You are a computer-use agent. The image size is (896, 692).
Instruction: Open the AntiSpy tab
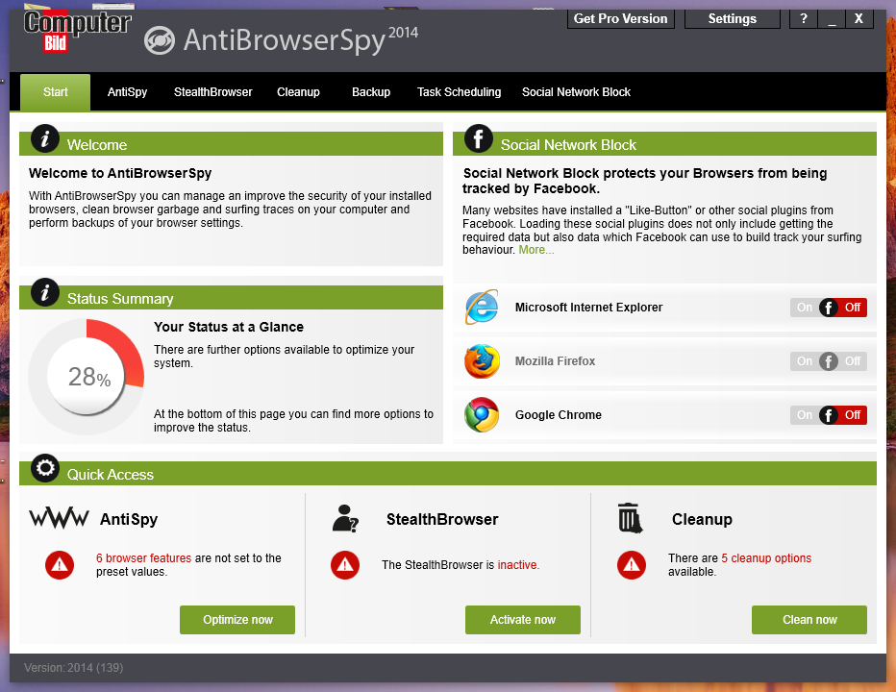tap(128, 92)
